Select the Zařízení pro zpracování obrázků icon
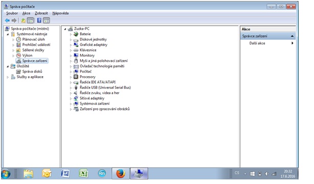The image size is (314, 184). click(x=76, y=109)
